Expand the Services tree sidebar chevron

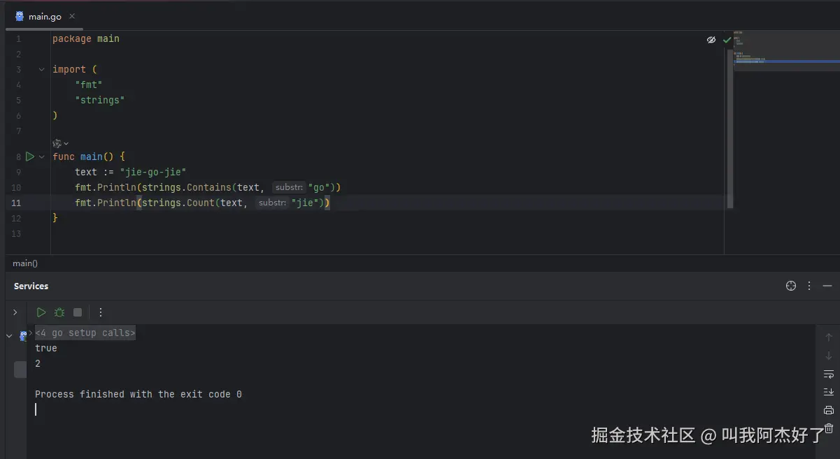pyautogui.click(x=15, y=312)
